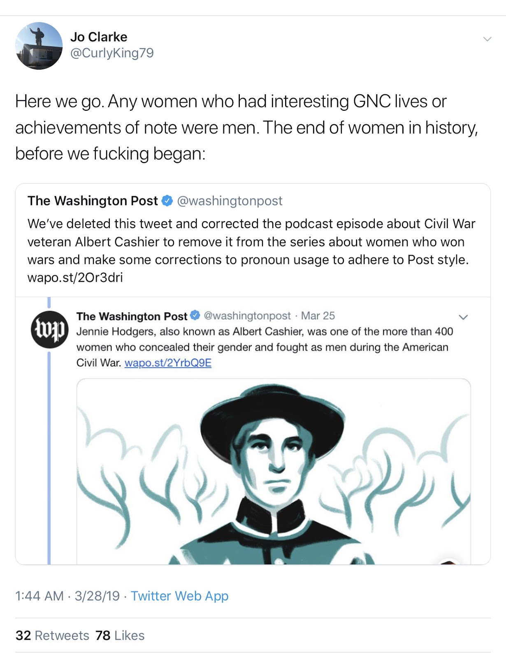Click the Washington Post wp logo avatar
Screen dimensions: 506x659
50,329
